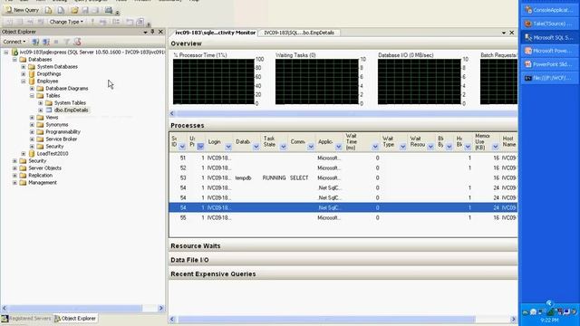Open the Command column filter dropdown

pyautogui.click(x=311, y=147)
